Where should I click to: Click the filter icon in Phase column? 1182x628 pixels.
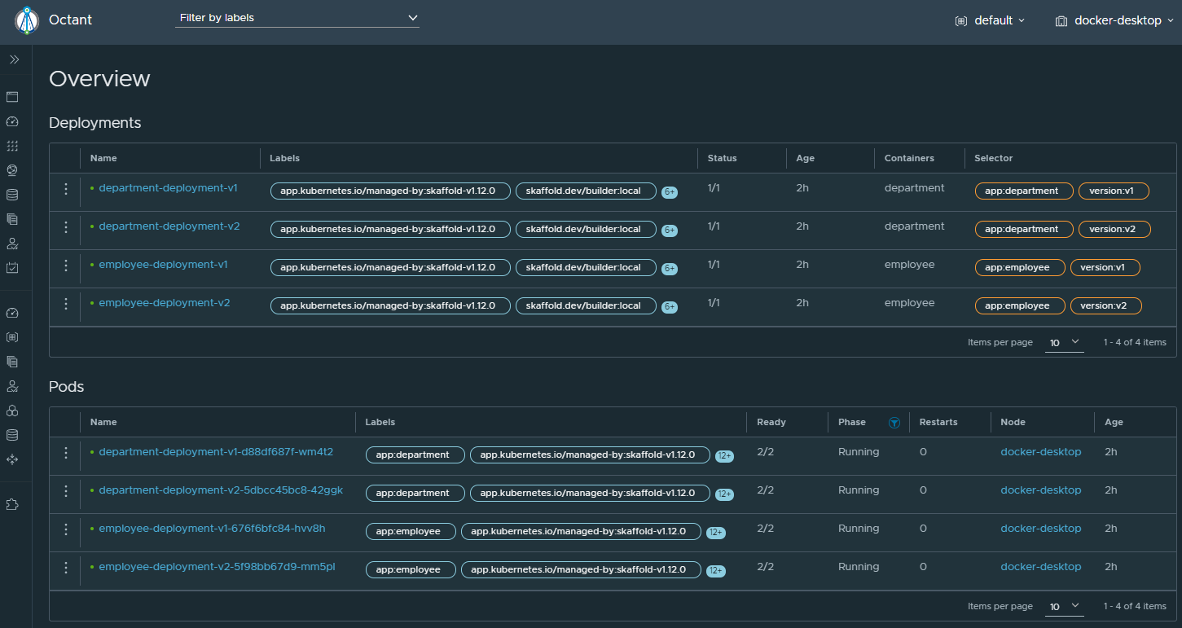(x=894, y=423)
